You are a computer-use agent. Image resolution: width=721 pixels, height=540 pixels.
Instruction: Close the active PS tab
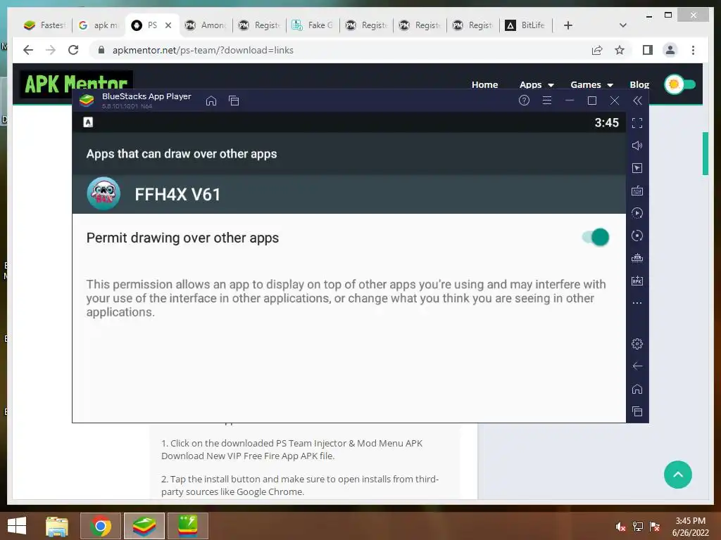tap(168, 25)
